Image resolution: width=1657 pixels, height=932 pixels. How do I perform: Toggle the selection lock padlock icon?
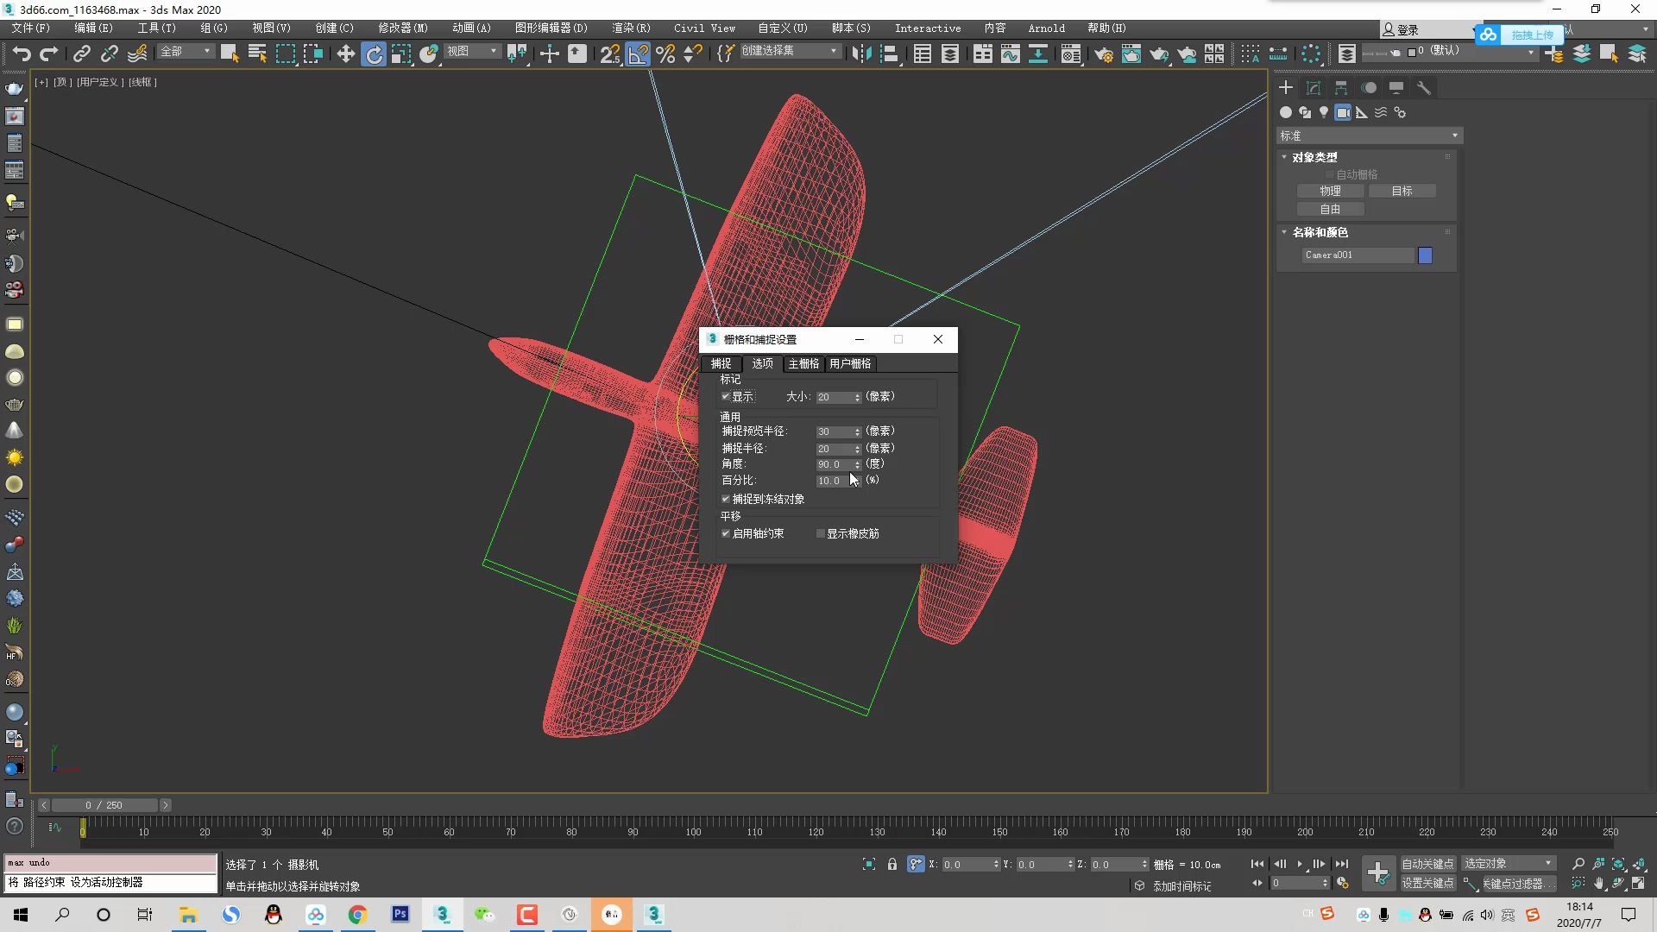click(x=892, y=864)
